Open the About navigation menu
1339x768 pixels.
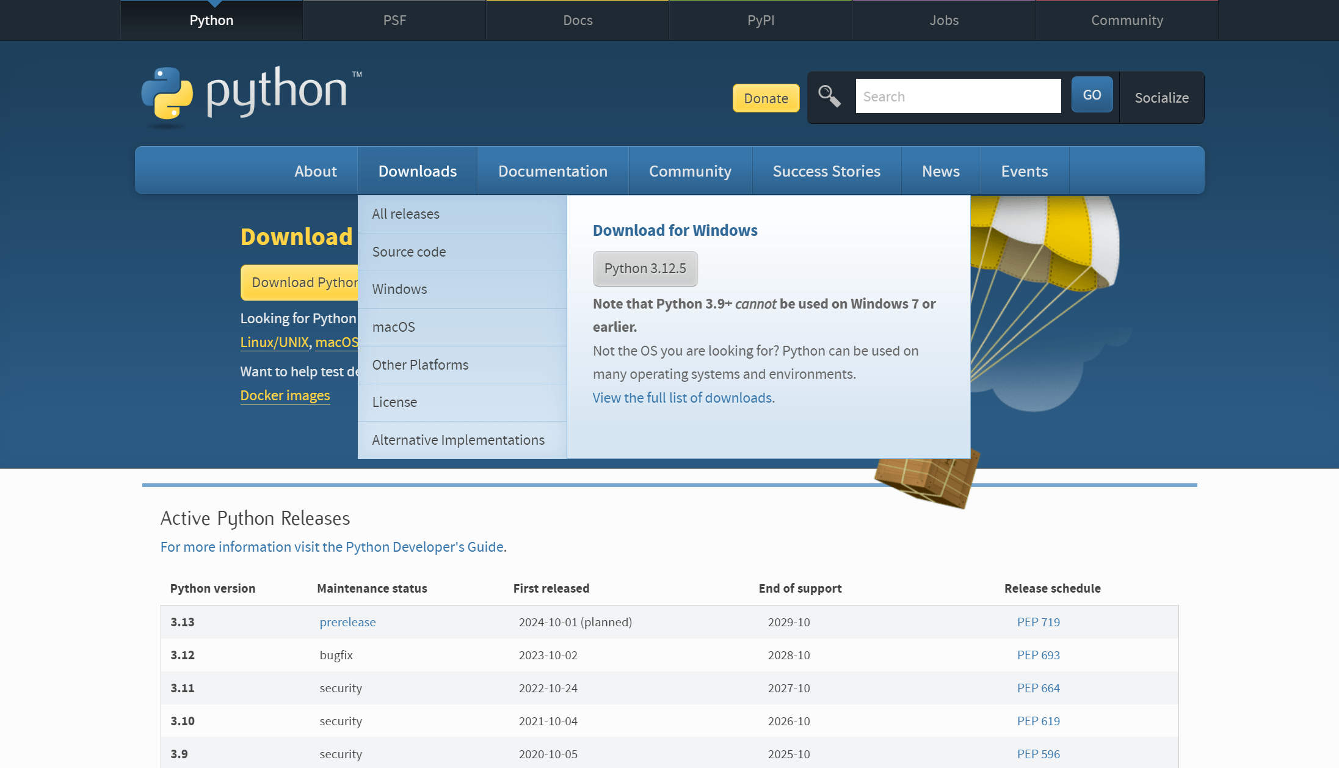[x=315, y=171]
